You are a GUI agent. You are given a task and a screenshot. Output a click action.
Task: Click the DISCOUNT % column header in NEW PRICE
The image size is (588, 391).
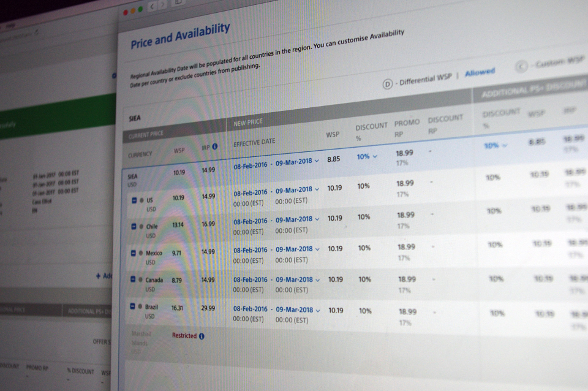371,131
